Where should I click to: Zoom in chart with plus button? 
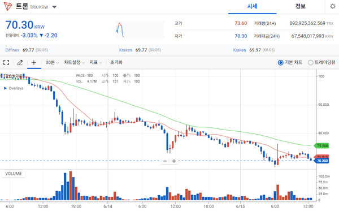tap(174, 161)
